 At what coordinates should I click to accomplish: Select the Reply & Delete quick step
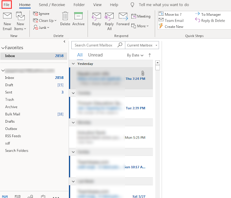(x=210, y=20)
